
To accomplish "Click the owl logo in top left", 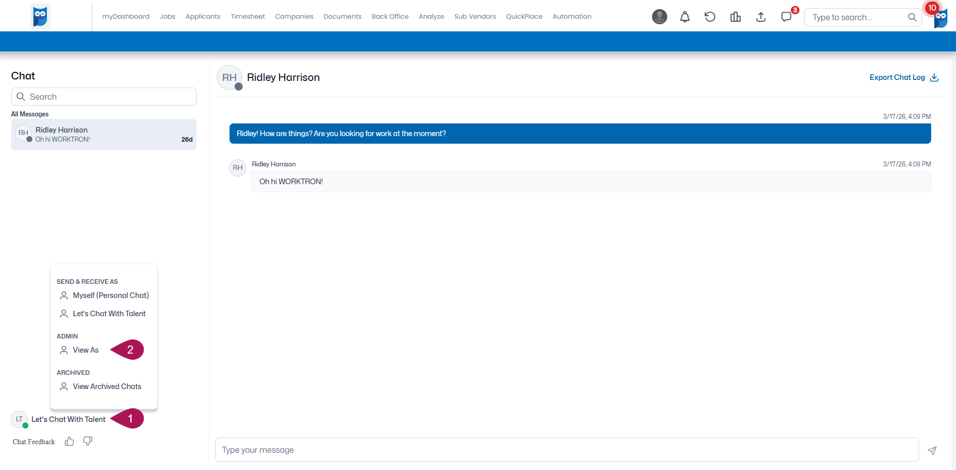I will (40, 16).
